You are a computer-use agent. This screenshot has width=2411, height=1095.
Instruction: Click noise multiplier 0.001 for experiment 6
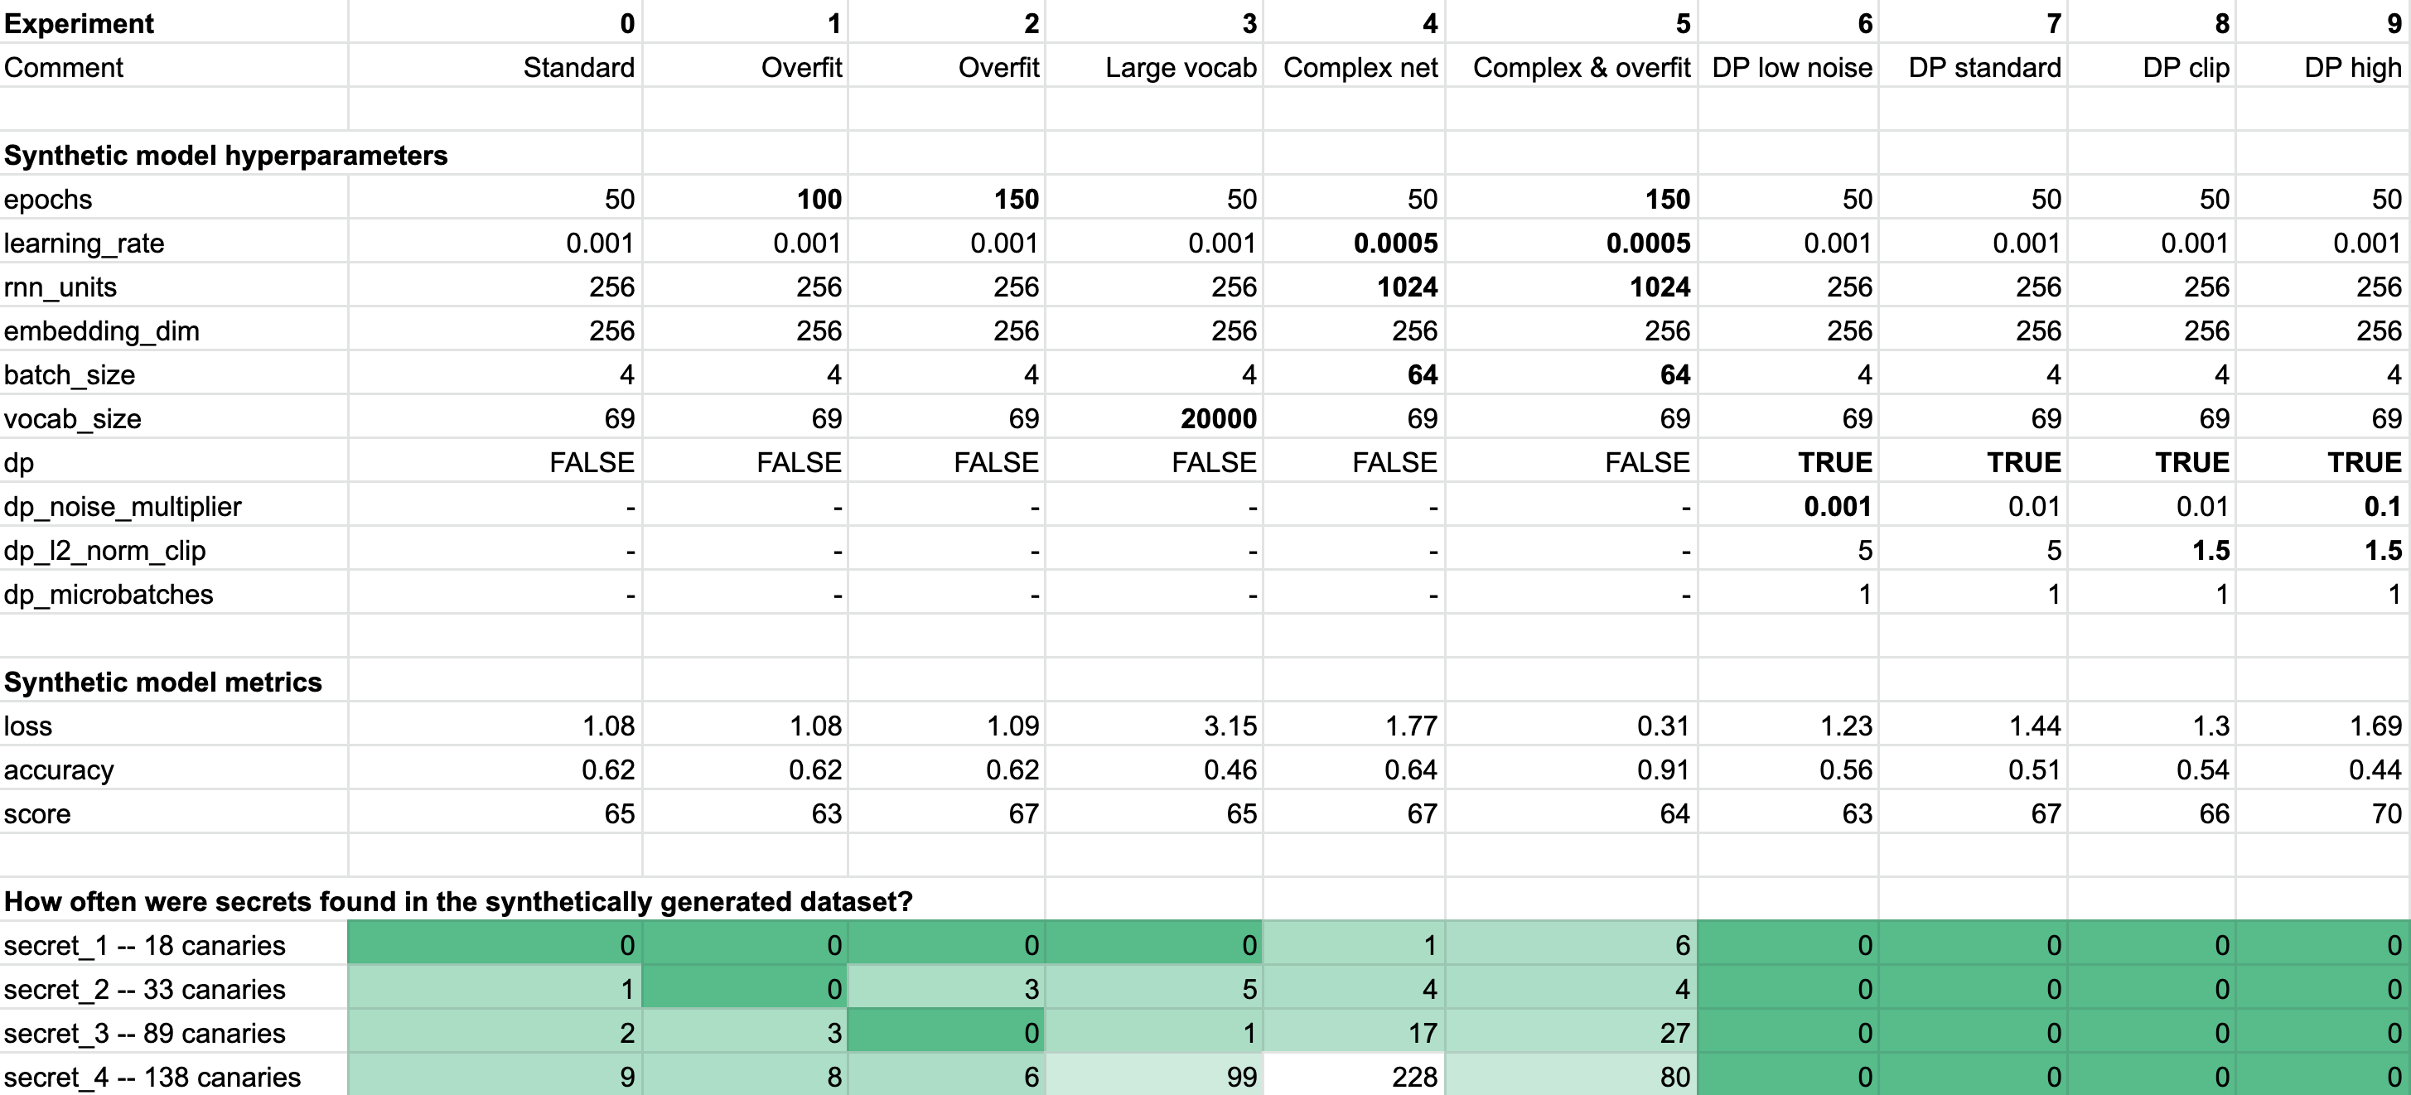(x=1788, y=506)
